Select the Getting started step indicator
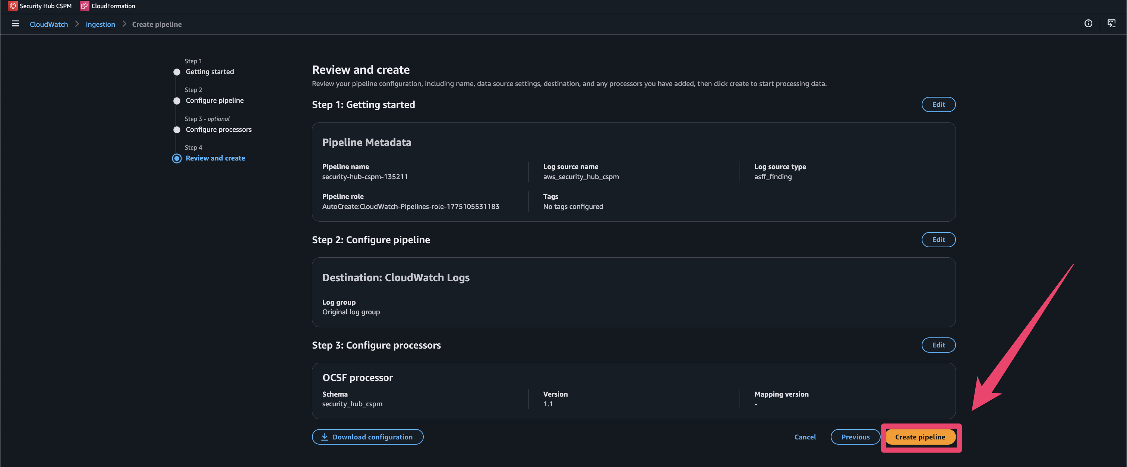Viewport: 1127px width, 467px height. [x=177, y=72]
